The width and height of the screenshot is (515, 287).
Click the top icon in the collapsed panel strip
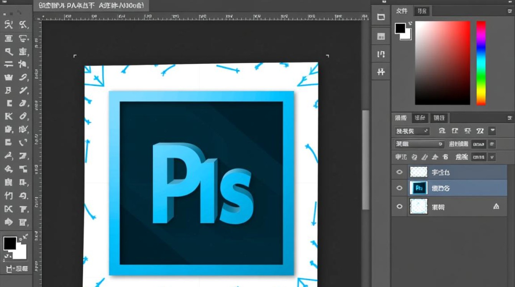click(381, 17)
